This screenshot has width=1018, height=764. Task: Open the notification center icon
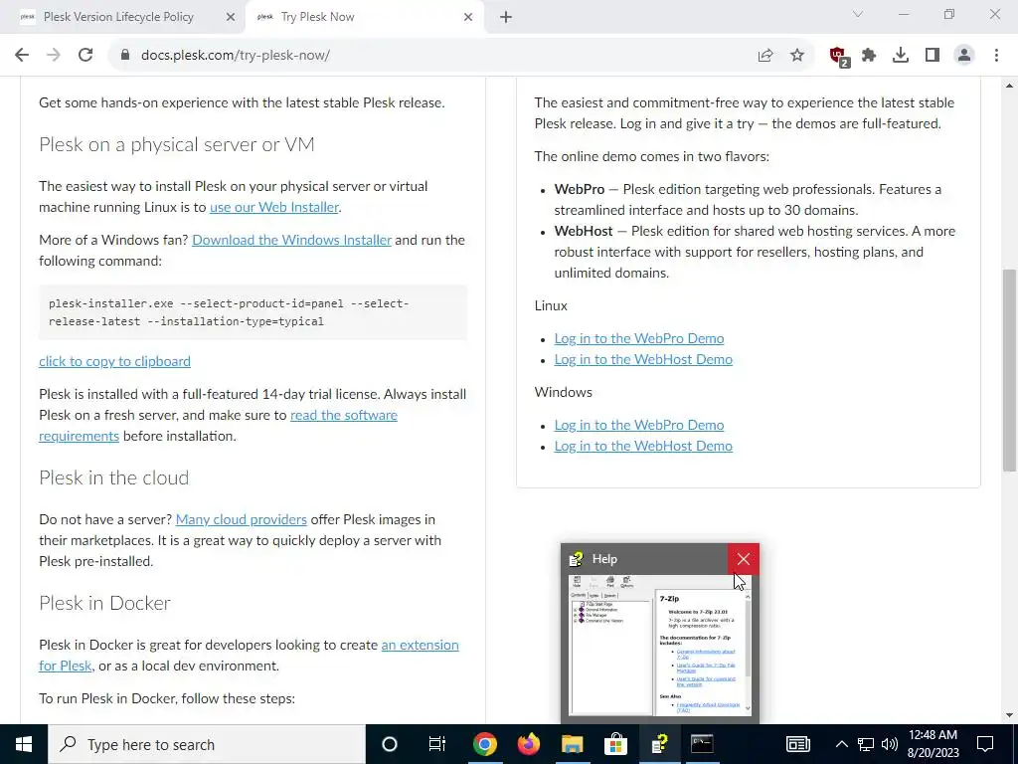point(985,744)
